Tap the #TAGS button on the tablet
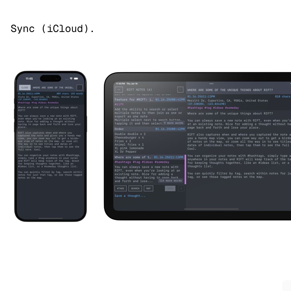 point(121,188)
